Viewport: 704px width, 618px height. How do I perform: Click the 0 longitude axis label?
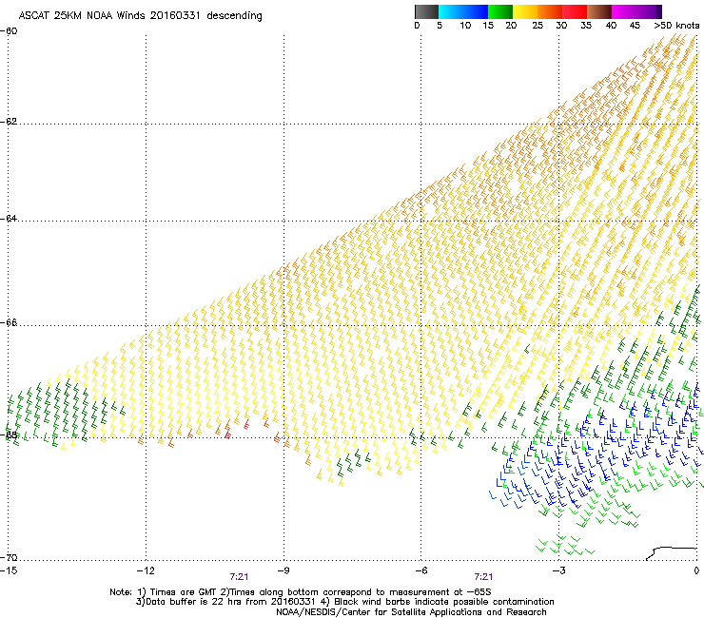pos(696,570)
